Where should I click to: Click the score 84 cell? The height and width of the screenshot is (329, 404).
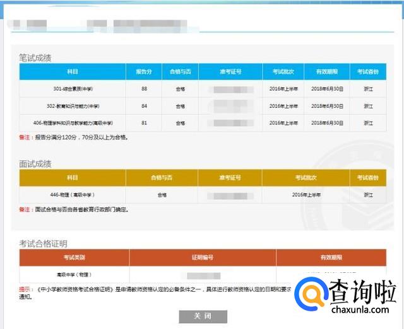point(144,106)
